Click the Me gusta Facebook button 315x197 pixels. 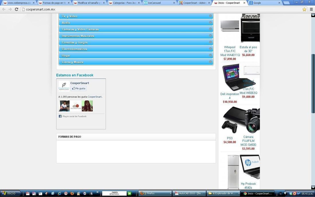pyautogui.click(x=78, y=88)
